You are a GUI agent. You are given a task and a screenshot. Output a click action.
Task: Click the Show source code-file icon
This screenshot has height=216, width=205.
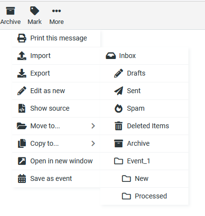coord(22,108)
